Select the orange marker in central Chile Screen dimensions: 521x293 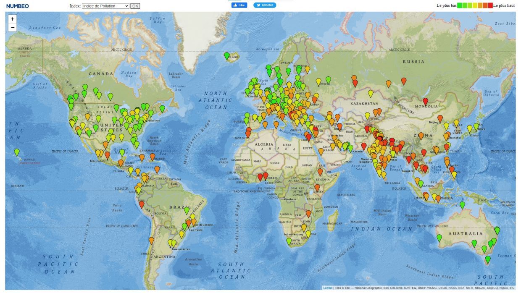151,241
